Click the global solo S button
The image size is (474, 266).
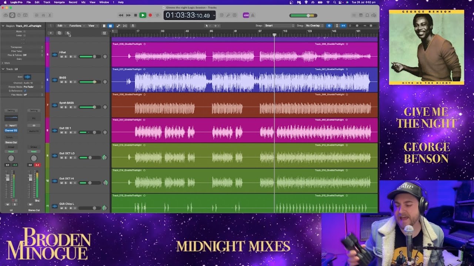(x=68, y=33)
